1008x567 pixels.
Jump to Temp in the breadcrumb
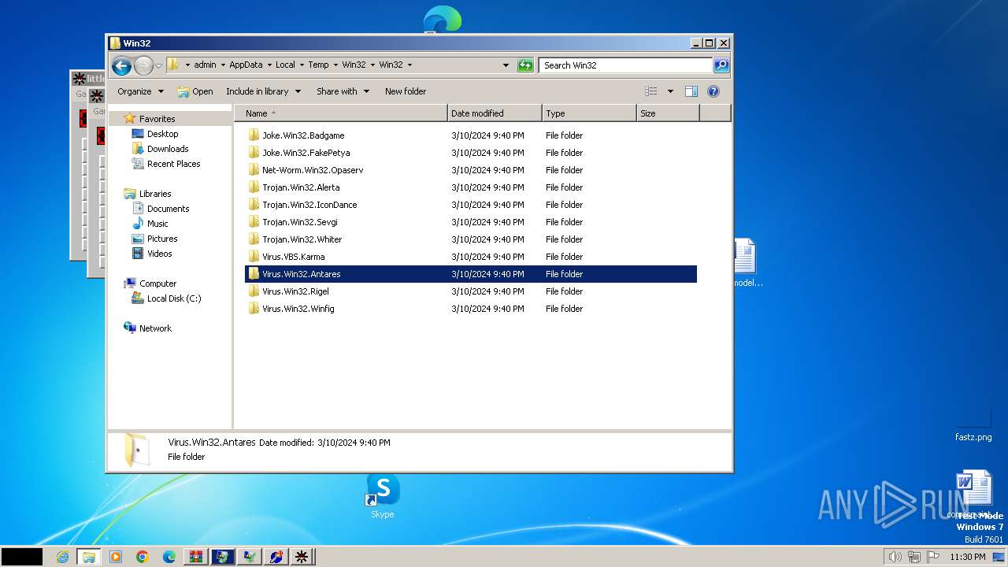click(x=318, y=65)
